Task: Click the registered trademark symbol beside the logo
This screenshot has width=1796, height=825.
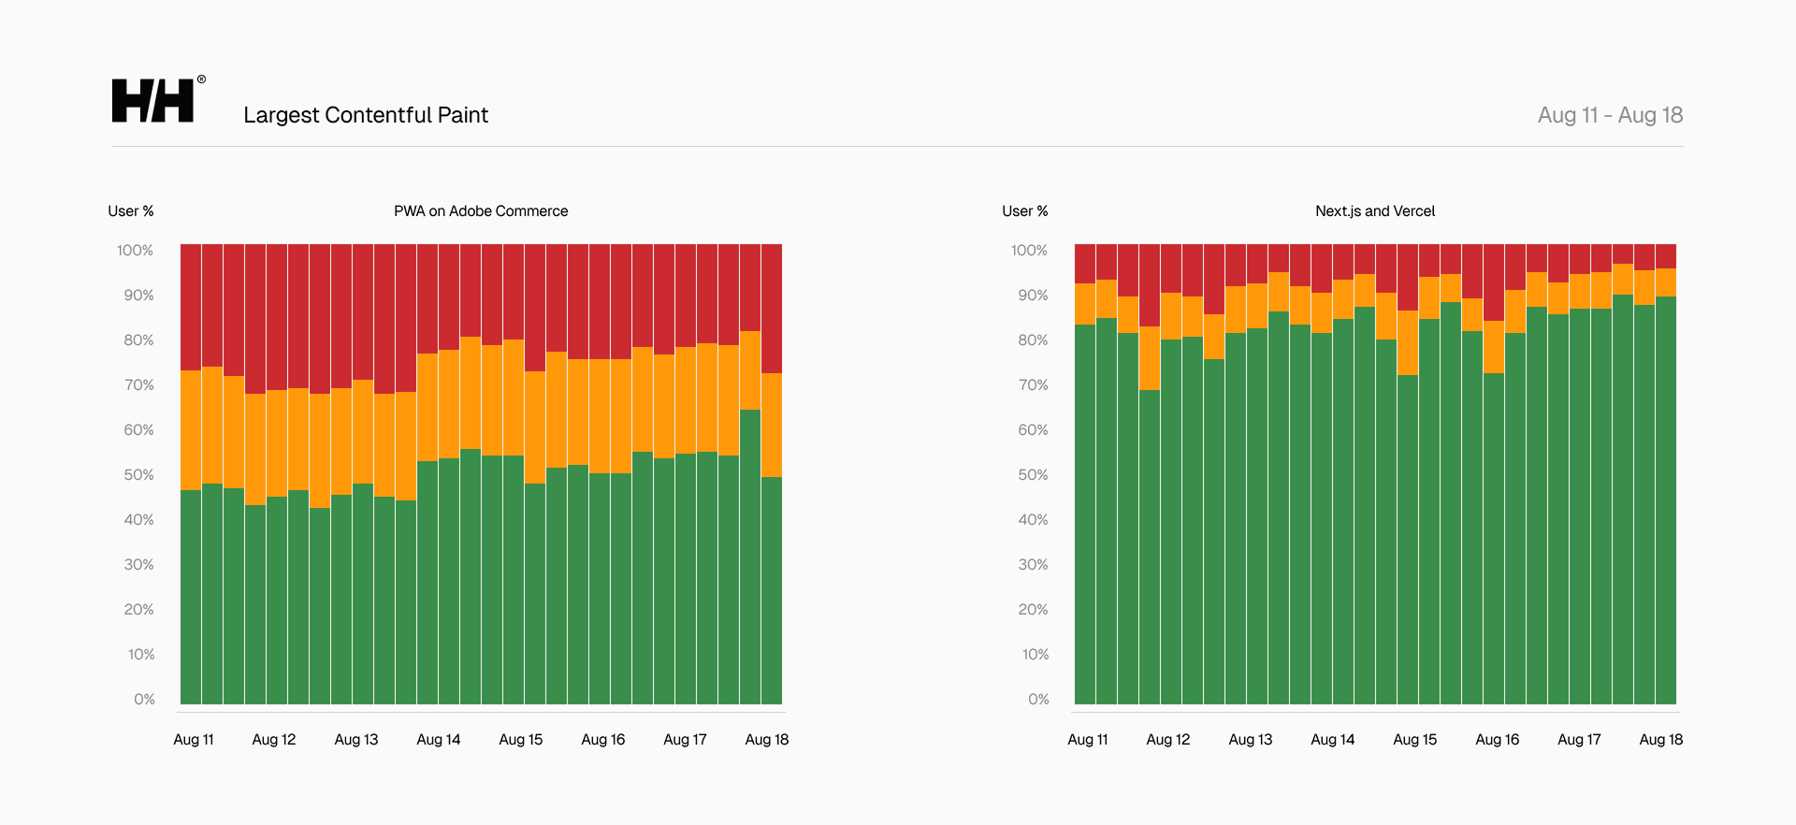Action: (x=201, y=80)
